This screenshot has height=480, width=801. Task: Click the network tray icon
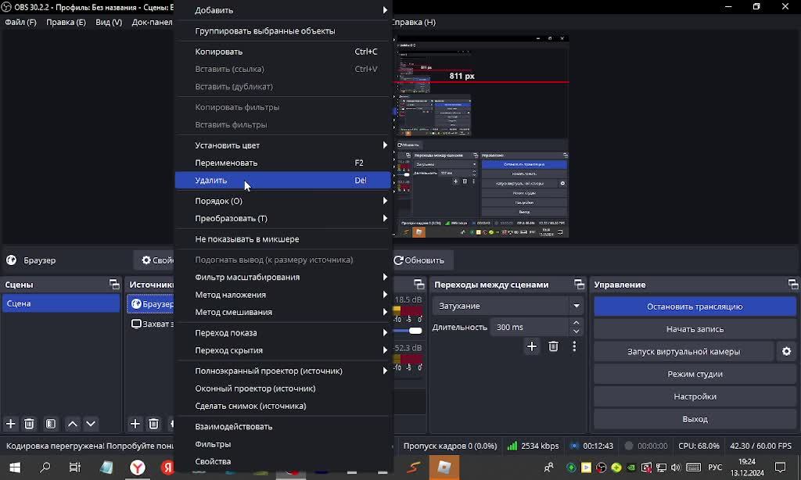(x=662, y=467)
